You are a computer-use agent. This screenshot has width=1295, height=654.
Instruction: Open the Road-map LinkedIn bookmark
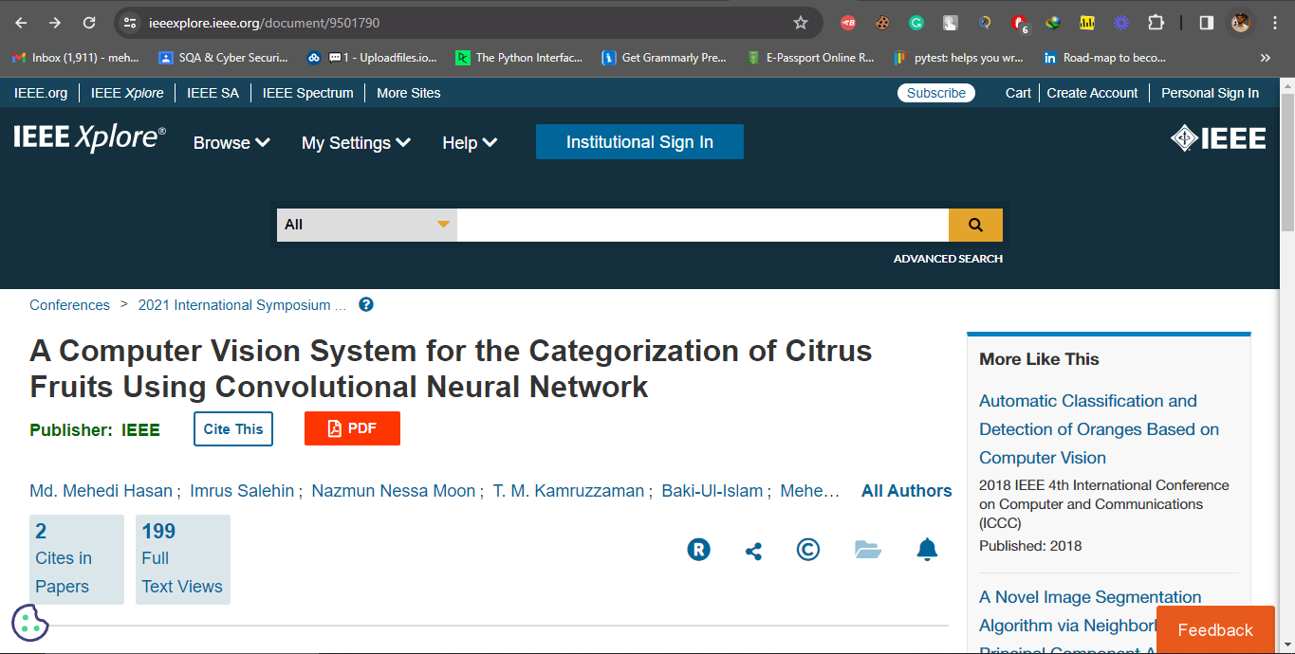click(x=1105, y=58)
